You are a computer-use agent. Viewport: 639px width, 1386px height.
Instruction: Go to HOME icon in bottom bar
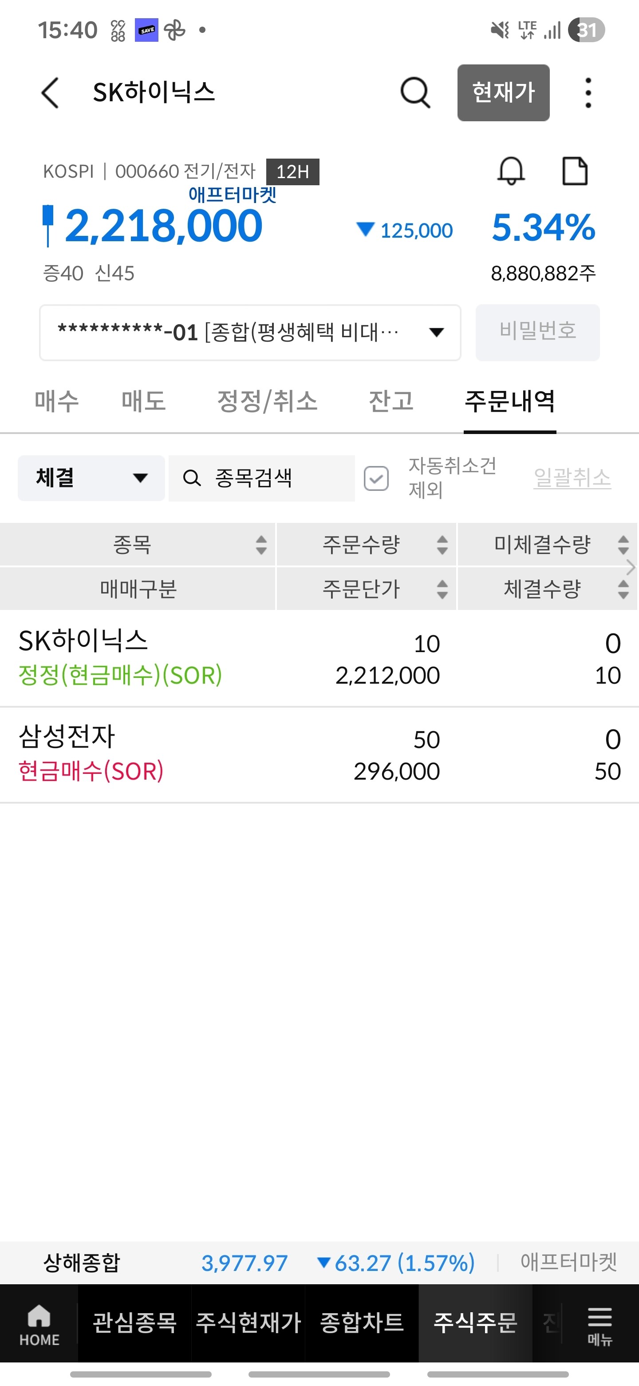click(39, 1325)
